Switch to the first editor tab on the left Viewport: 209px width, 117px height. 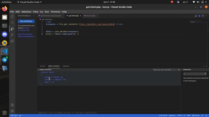51,16
